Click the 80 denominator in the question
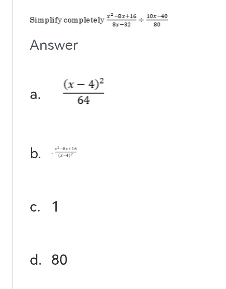Image resolution: width=226 pixels, height=289 pixels. click(157, 24)
